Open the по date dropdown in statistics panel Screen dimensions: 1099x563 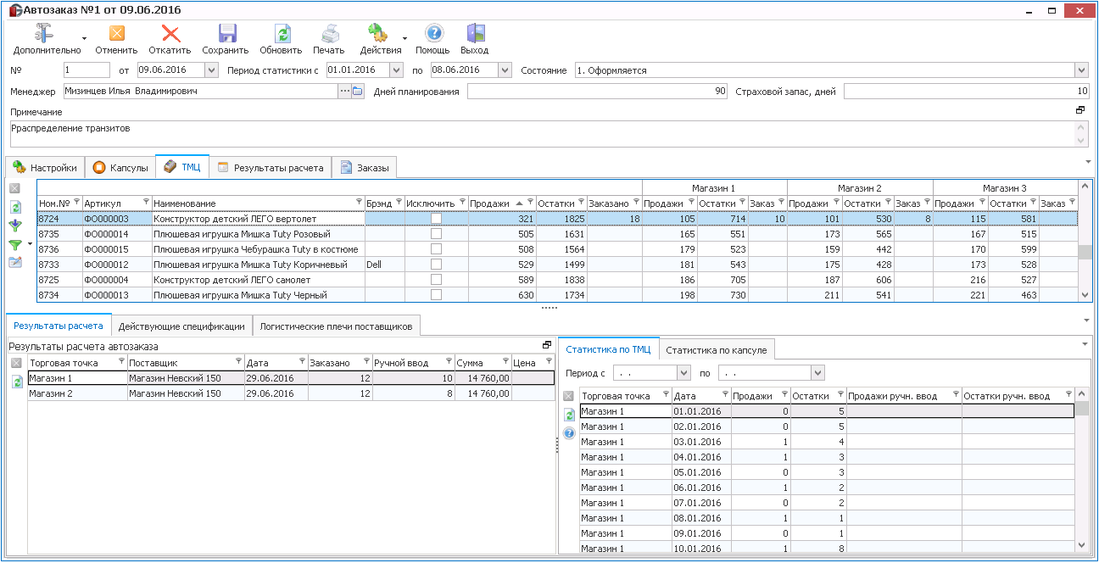pyautogui.click(x=817, y=372)
